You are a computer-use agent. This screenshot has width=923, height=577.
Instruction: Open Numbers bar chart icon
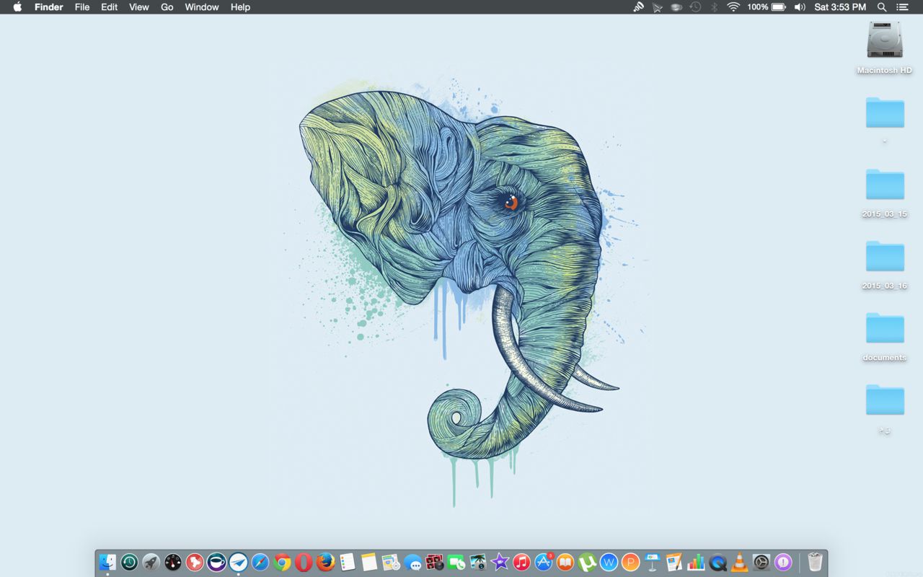click(696, 562)
